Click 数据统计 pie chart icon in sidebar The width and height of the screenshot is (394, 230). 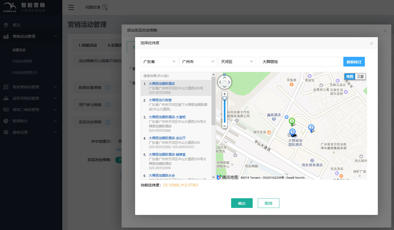(x=6, y=121)
